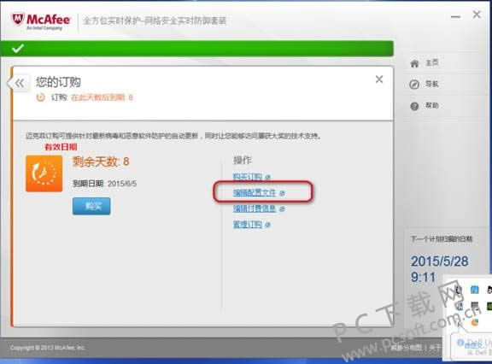Click the 剩余天数: 8 text
This screenshot has width=492, height=364.
101,161
